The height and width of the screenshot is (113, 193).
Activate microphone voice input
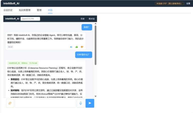click(81, 103)
